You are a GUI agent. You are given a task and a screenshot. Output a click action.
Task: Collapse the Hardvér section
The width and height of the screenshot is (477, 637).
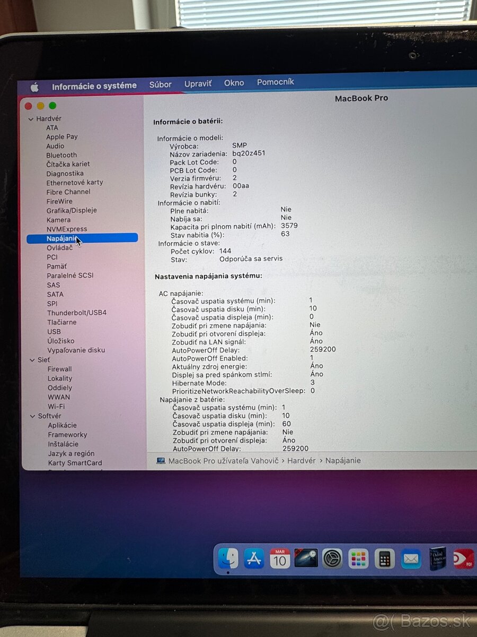pos(31,118)
